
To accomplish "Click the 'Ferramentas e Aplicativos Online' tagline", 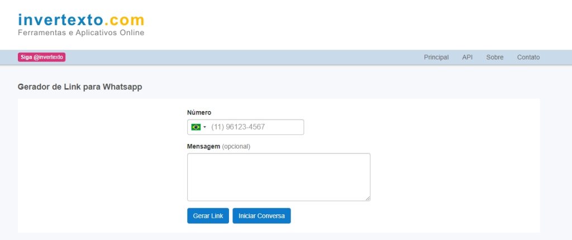I will (81, 33).
